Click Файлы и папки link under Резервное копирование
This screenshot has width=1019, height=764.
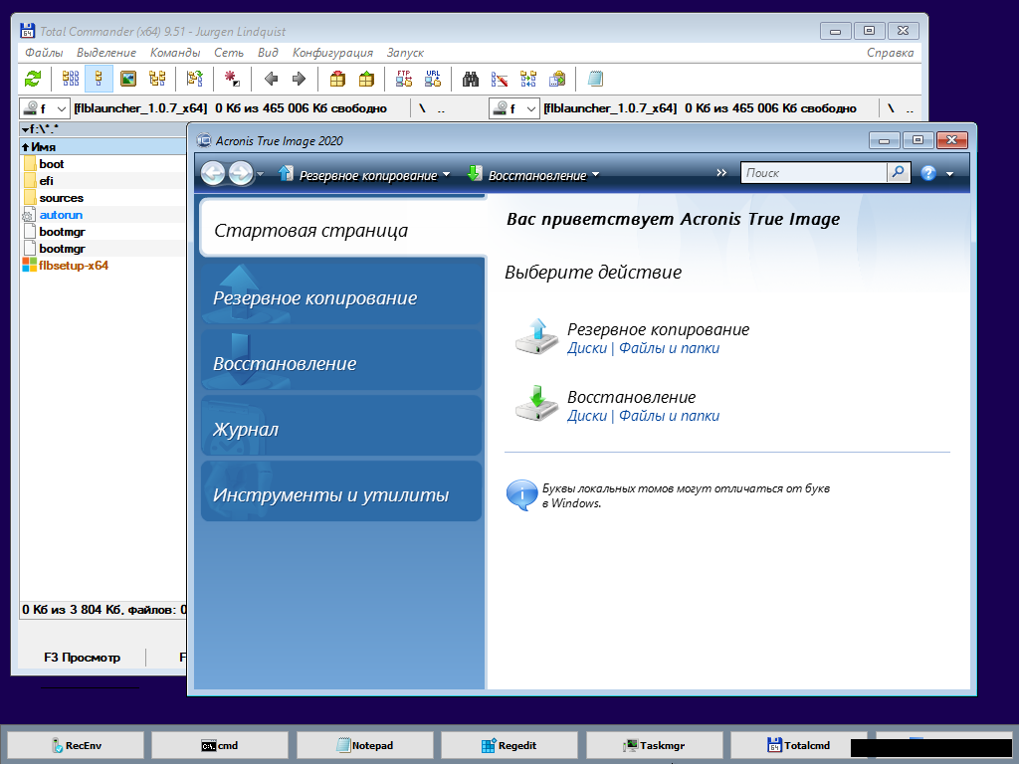tap(669, 348)
